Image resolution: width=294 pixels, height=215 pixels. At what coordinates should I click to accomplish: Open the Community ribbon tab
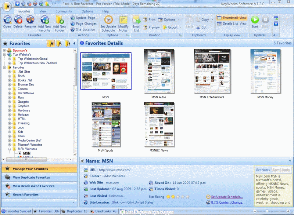pyautogui.click(x=64, y=11)
